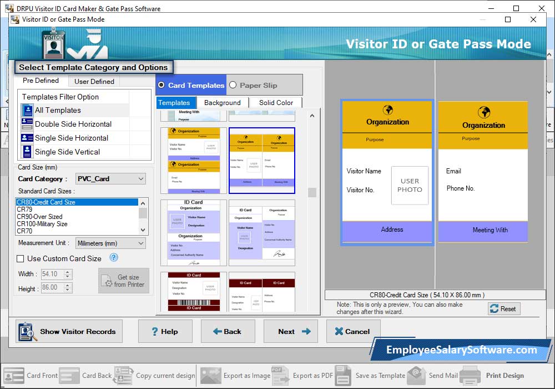555x389 pixels.
Task: Click the Get size from Printer icon
Action: [x=107, y=281]
